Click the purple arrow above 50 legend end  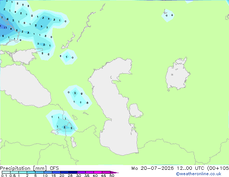(114, 172)
